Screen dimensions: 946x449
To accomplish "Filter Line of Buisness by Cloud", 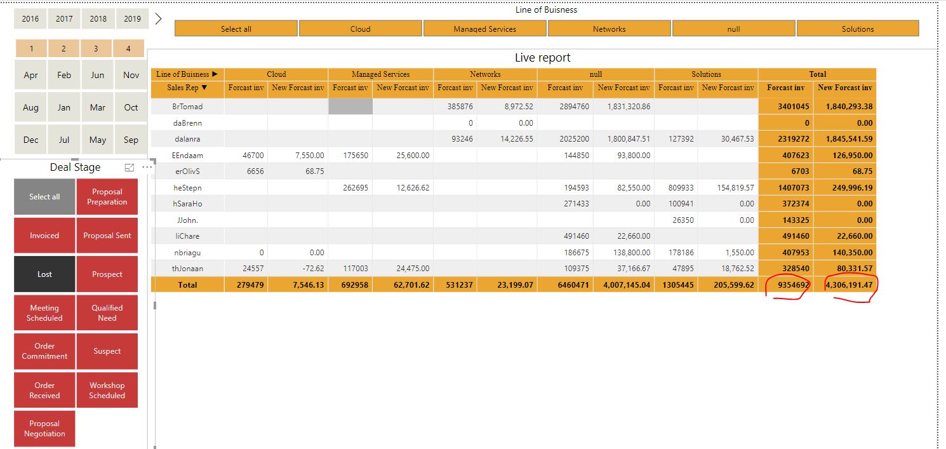I will (x=361, y=29).
